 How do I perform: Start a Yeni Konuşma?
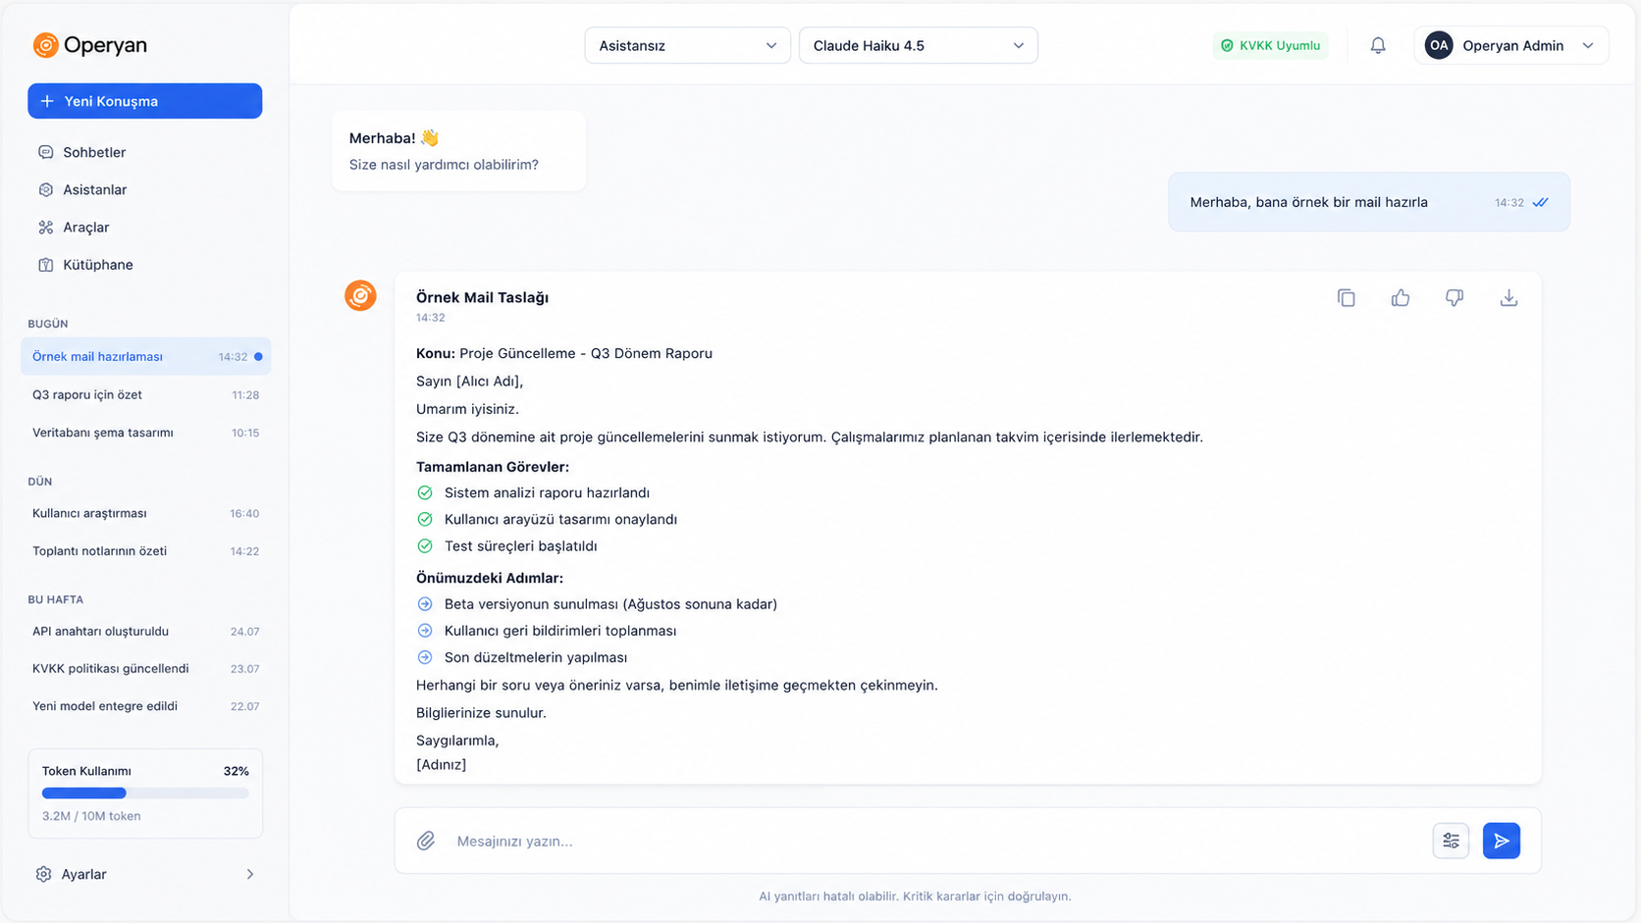coord(145,101)
